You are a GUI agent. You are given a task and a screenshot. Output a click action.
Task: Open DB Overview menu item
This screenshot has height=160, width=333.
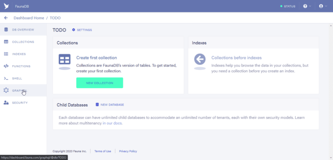click(x=23, y=30)
